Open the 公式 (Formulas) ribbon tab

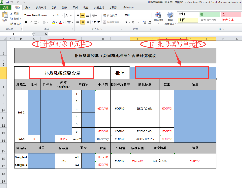pos(54,8)
